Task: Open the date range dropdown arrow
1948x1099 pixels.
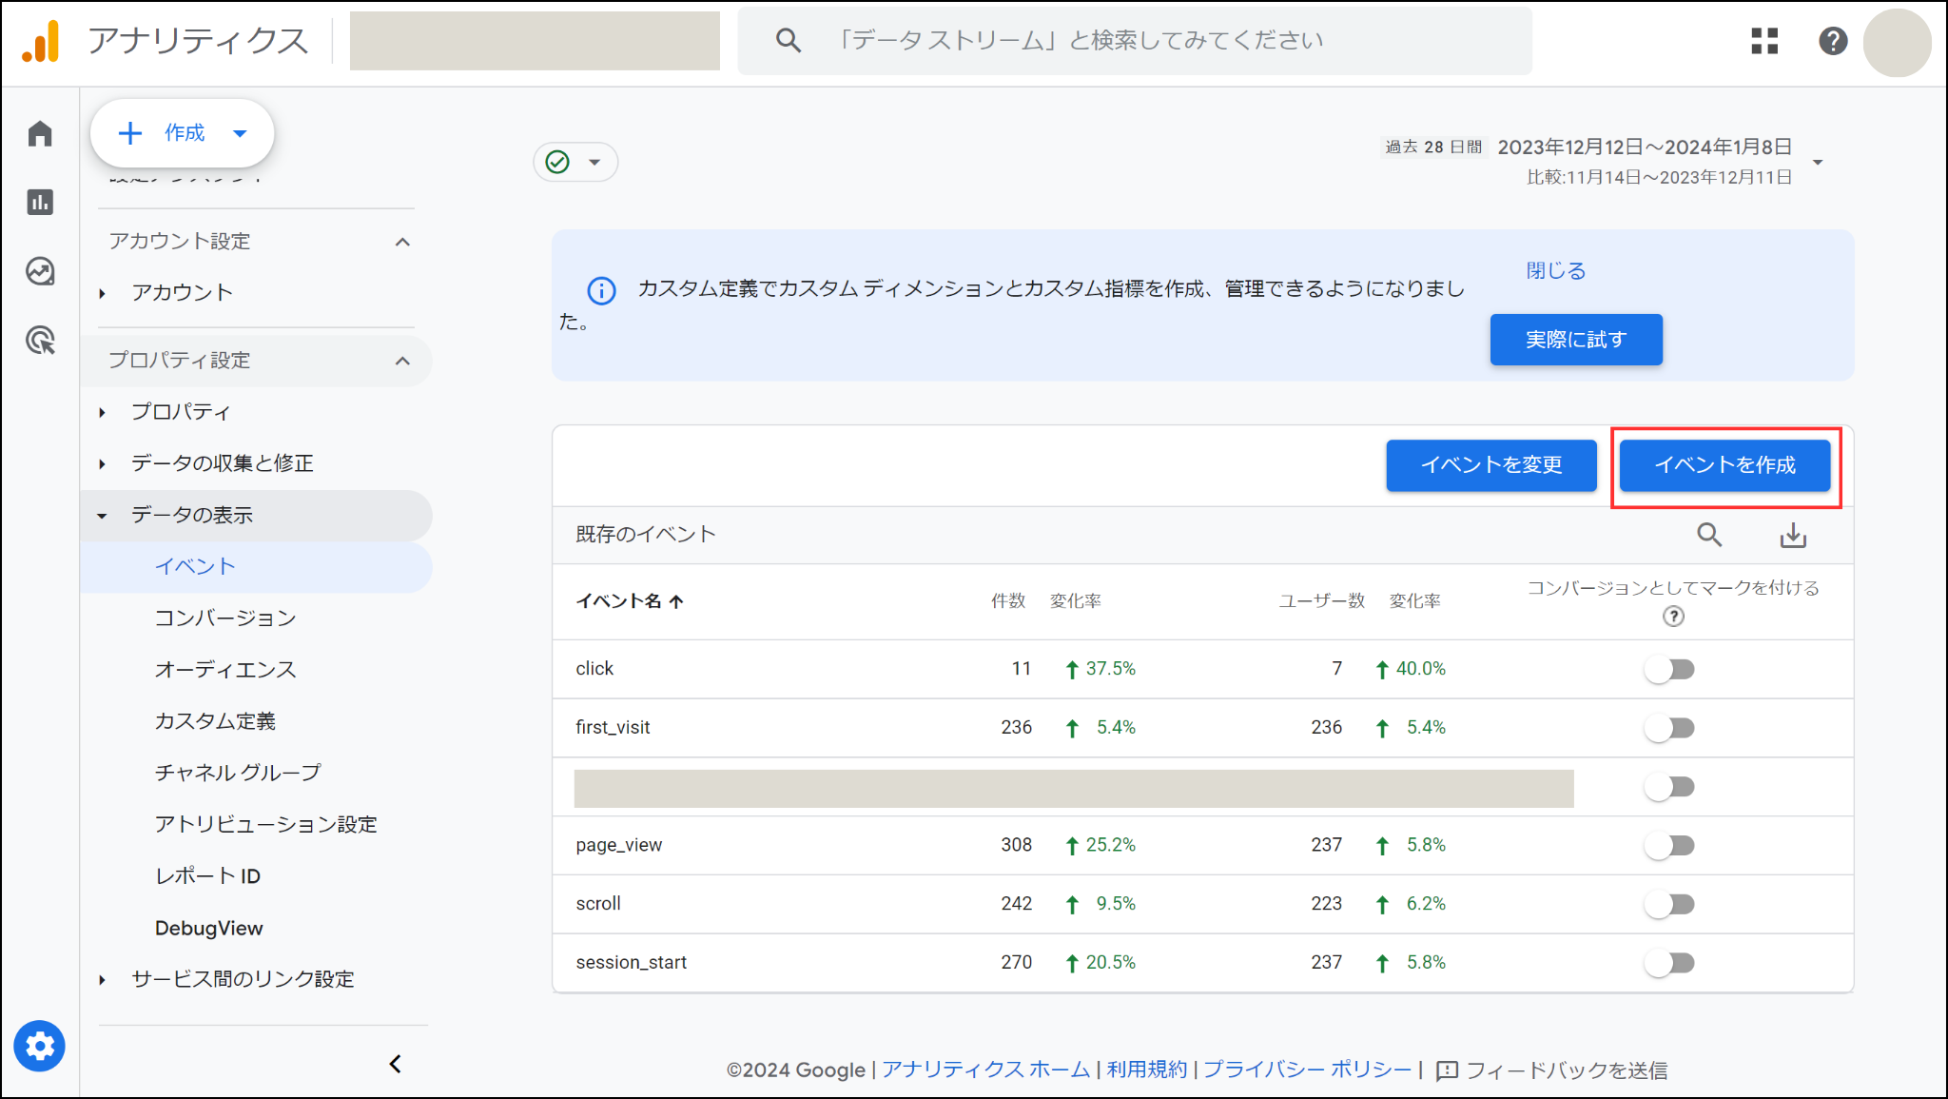Action: [1818, 162]
